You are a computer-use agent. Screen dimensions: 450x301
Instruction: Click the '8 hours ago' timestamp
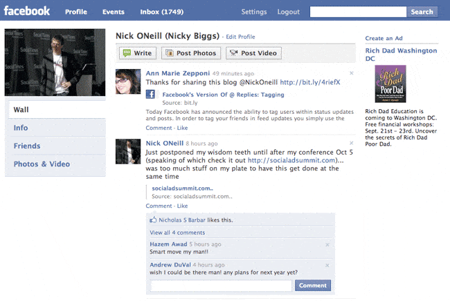coord(201,144)
